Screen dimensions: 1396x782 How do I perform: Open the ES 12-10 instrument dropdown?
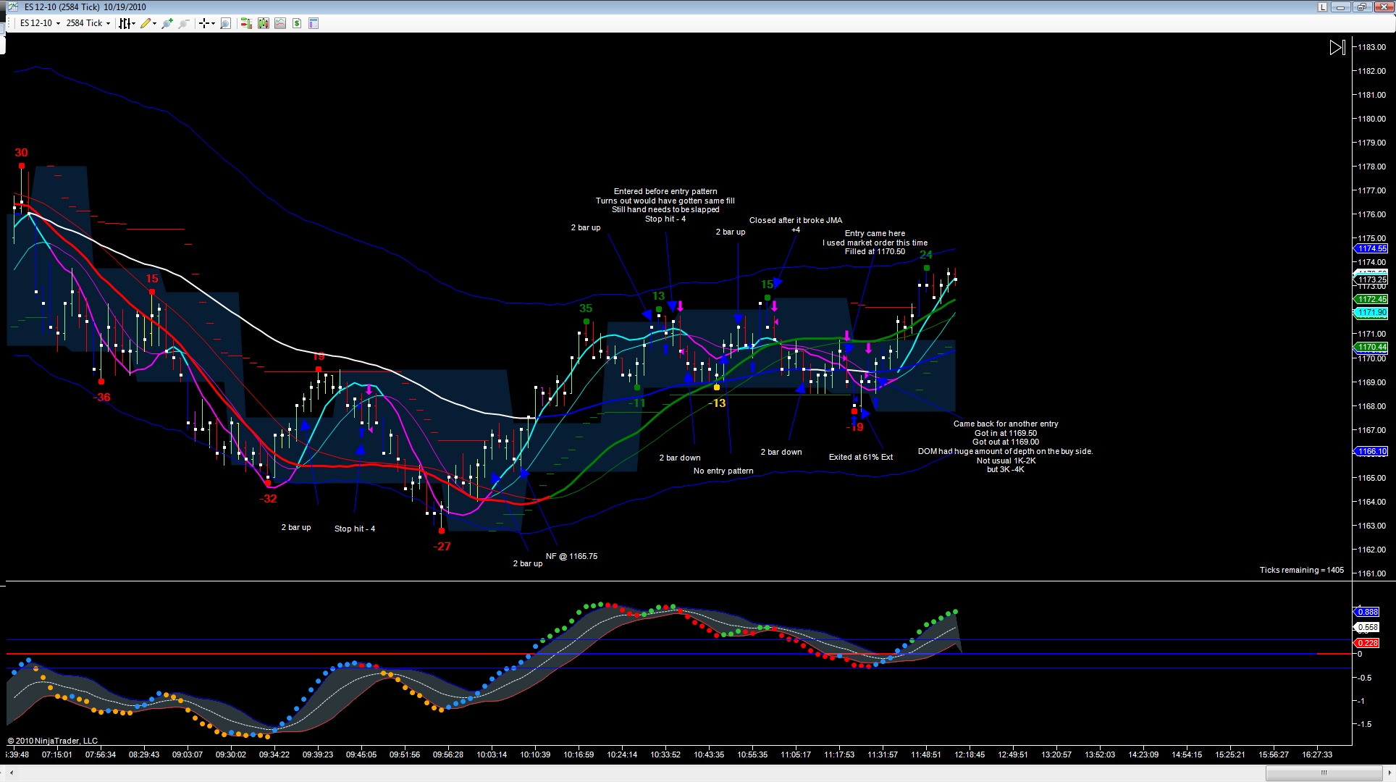(40, 23)
